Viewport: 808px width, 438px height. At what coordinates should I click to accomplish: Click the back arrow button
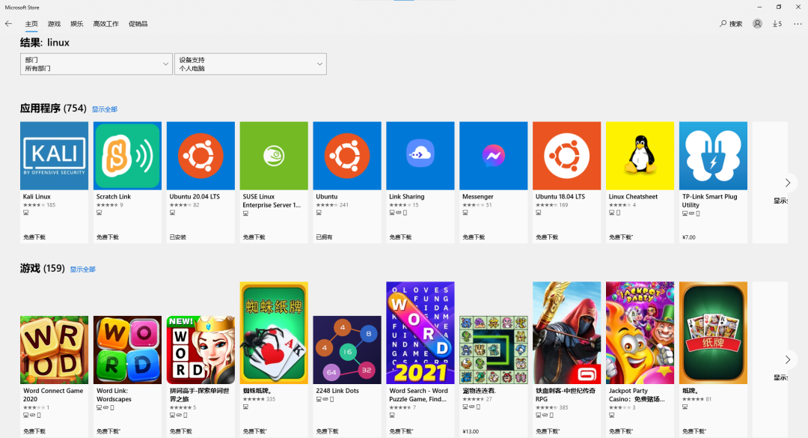pos(9,24)
